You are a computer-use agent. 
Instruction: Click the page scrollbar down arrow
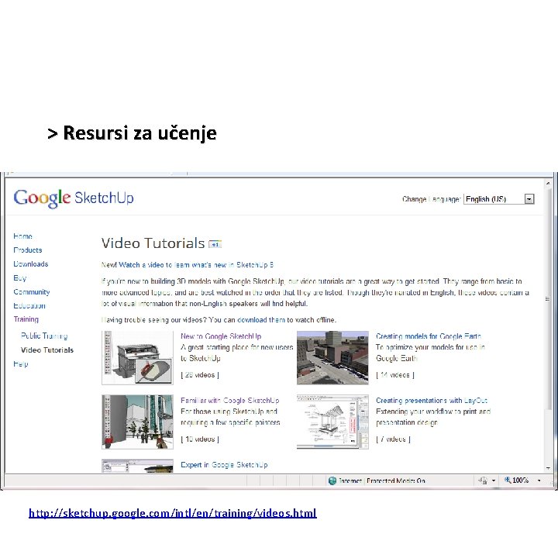(548, 468)
